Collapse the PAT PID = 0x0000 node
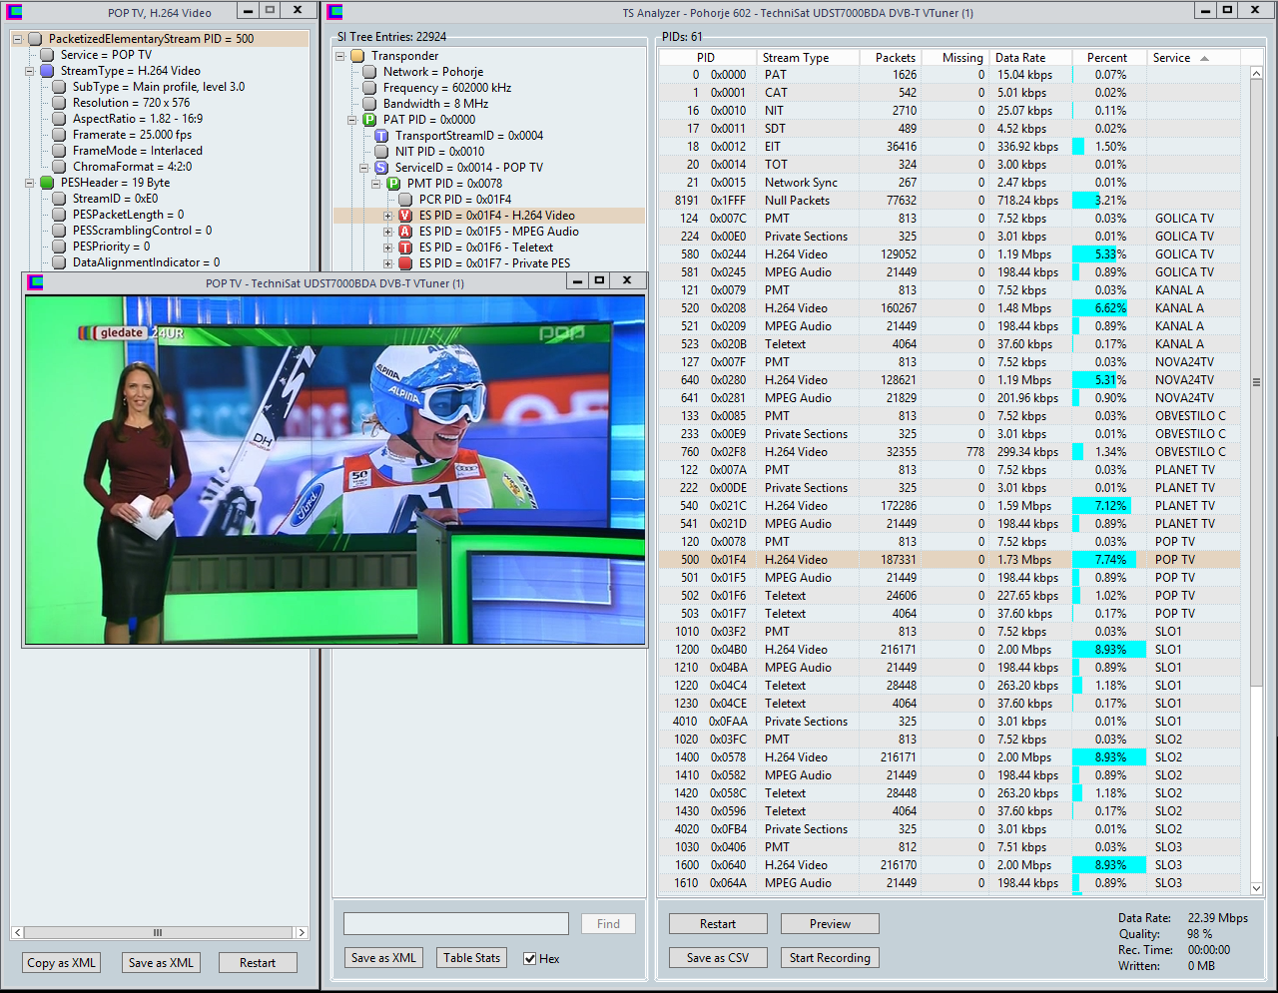This screenshot has width=1278, height=993. pyautogui.click(x=352, y=120)
